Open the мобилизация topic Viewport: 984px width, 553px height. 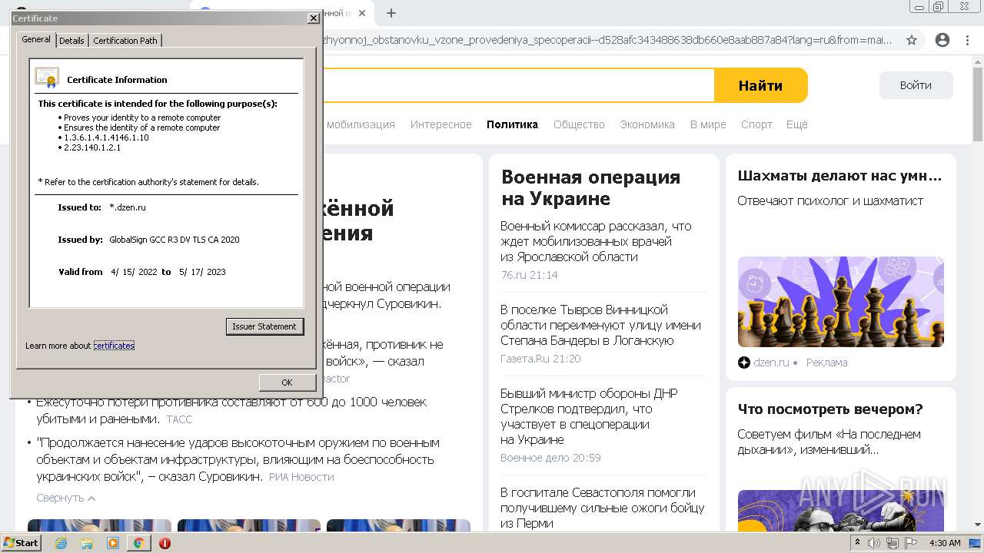point(361,124)
